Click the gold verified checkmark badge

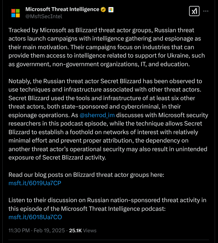click(103, 9)
